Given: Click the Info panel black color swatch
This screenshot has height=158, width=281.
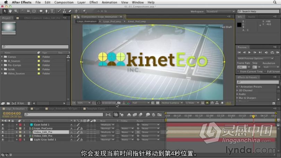Looking at the screenshot, I should pos(239,25).
